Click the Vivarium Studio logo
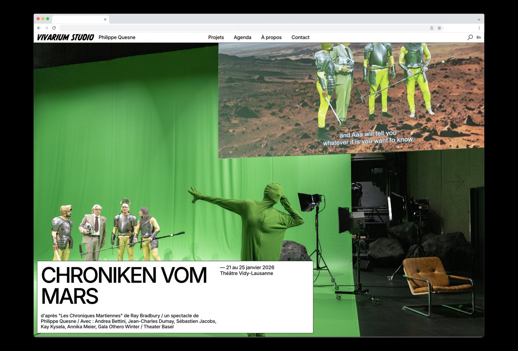This screenshot has height=351, width=518. tap(65, 37)
